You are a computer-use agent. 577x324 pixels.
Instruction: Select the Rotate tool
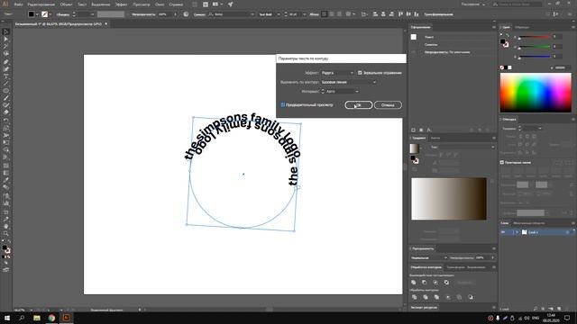pos(6,121)
